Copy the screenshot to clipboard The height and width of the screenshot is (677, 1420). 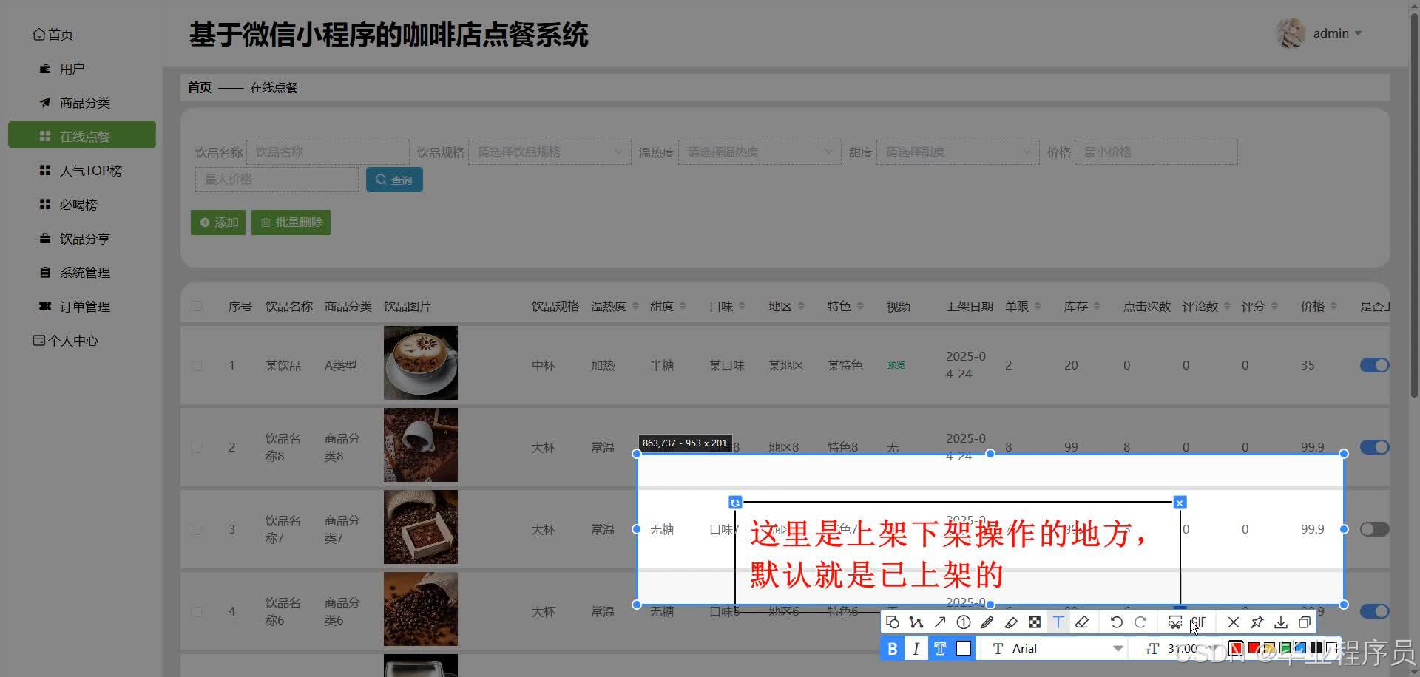(1305, 622)
